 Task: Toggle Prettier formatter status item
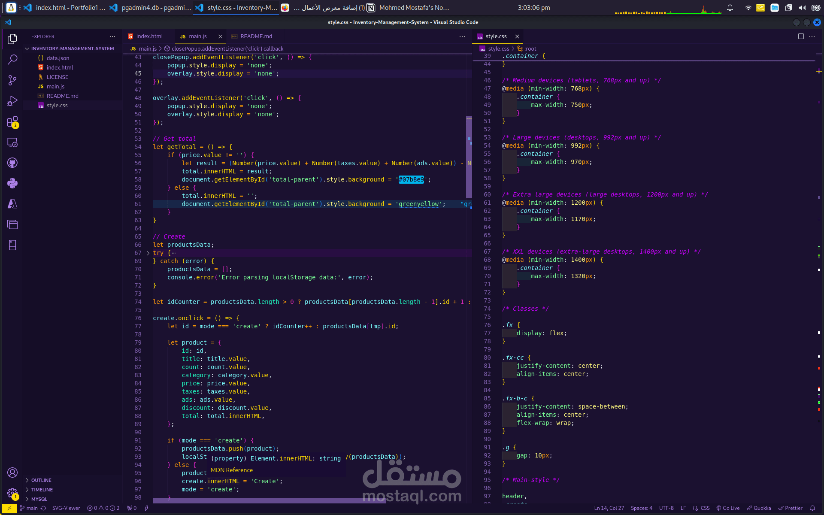tap(790, 508)
